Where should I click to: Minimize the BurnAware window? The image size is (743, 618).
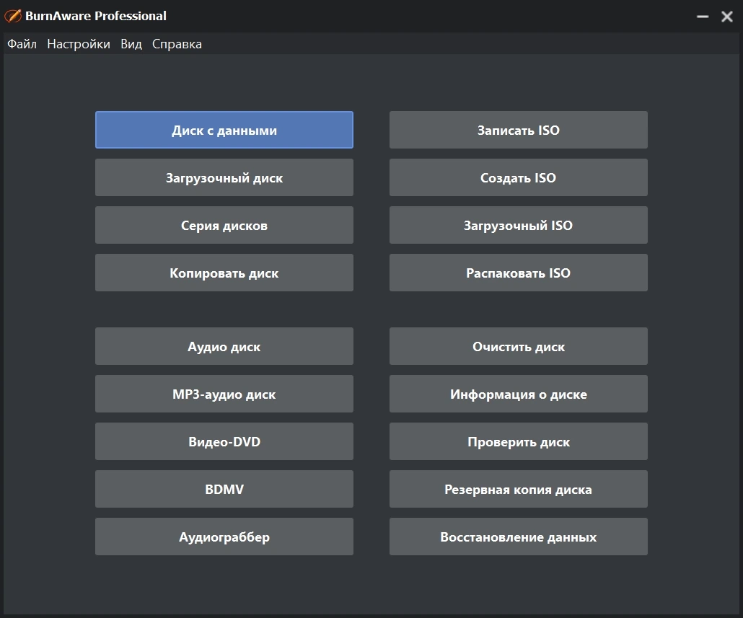(x=703, y=17)
